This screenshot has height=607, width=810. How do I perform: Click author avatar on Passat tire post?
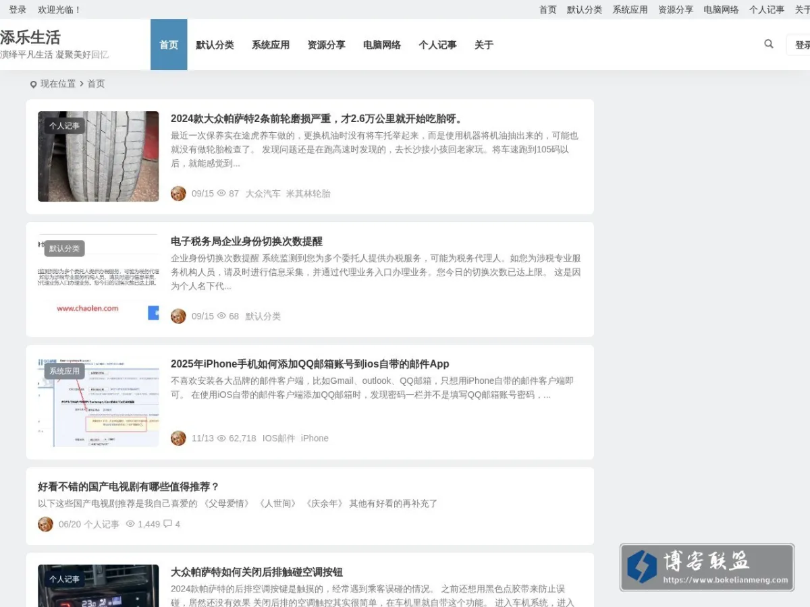coord(178,194)
